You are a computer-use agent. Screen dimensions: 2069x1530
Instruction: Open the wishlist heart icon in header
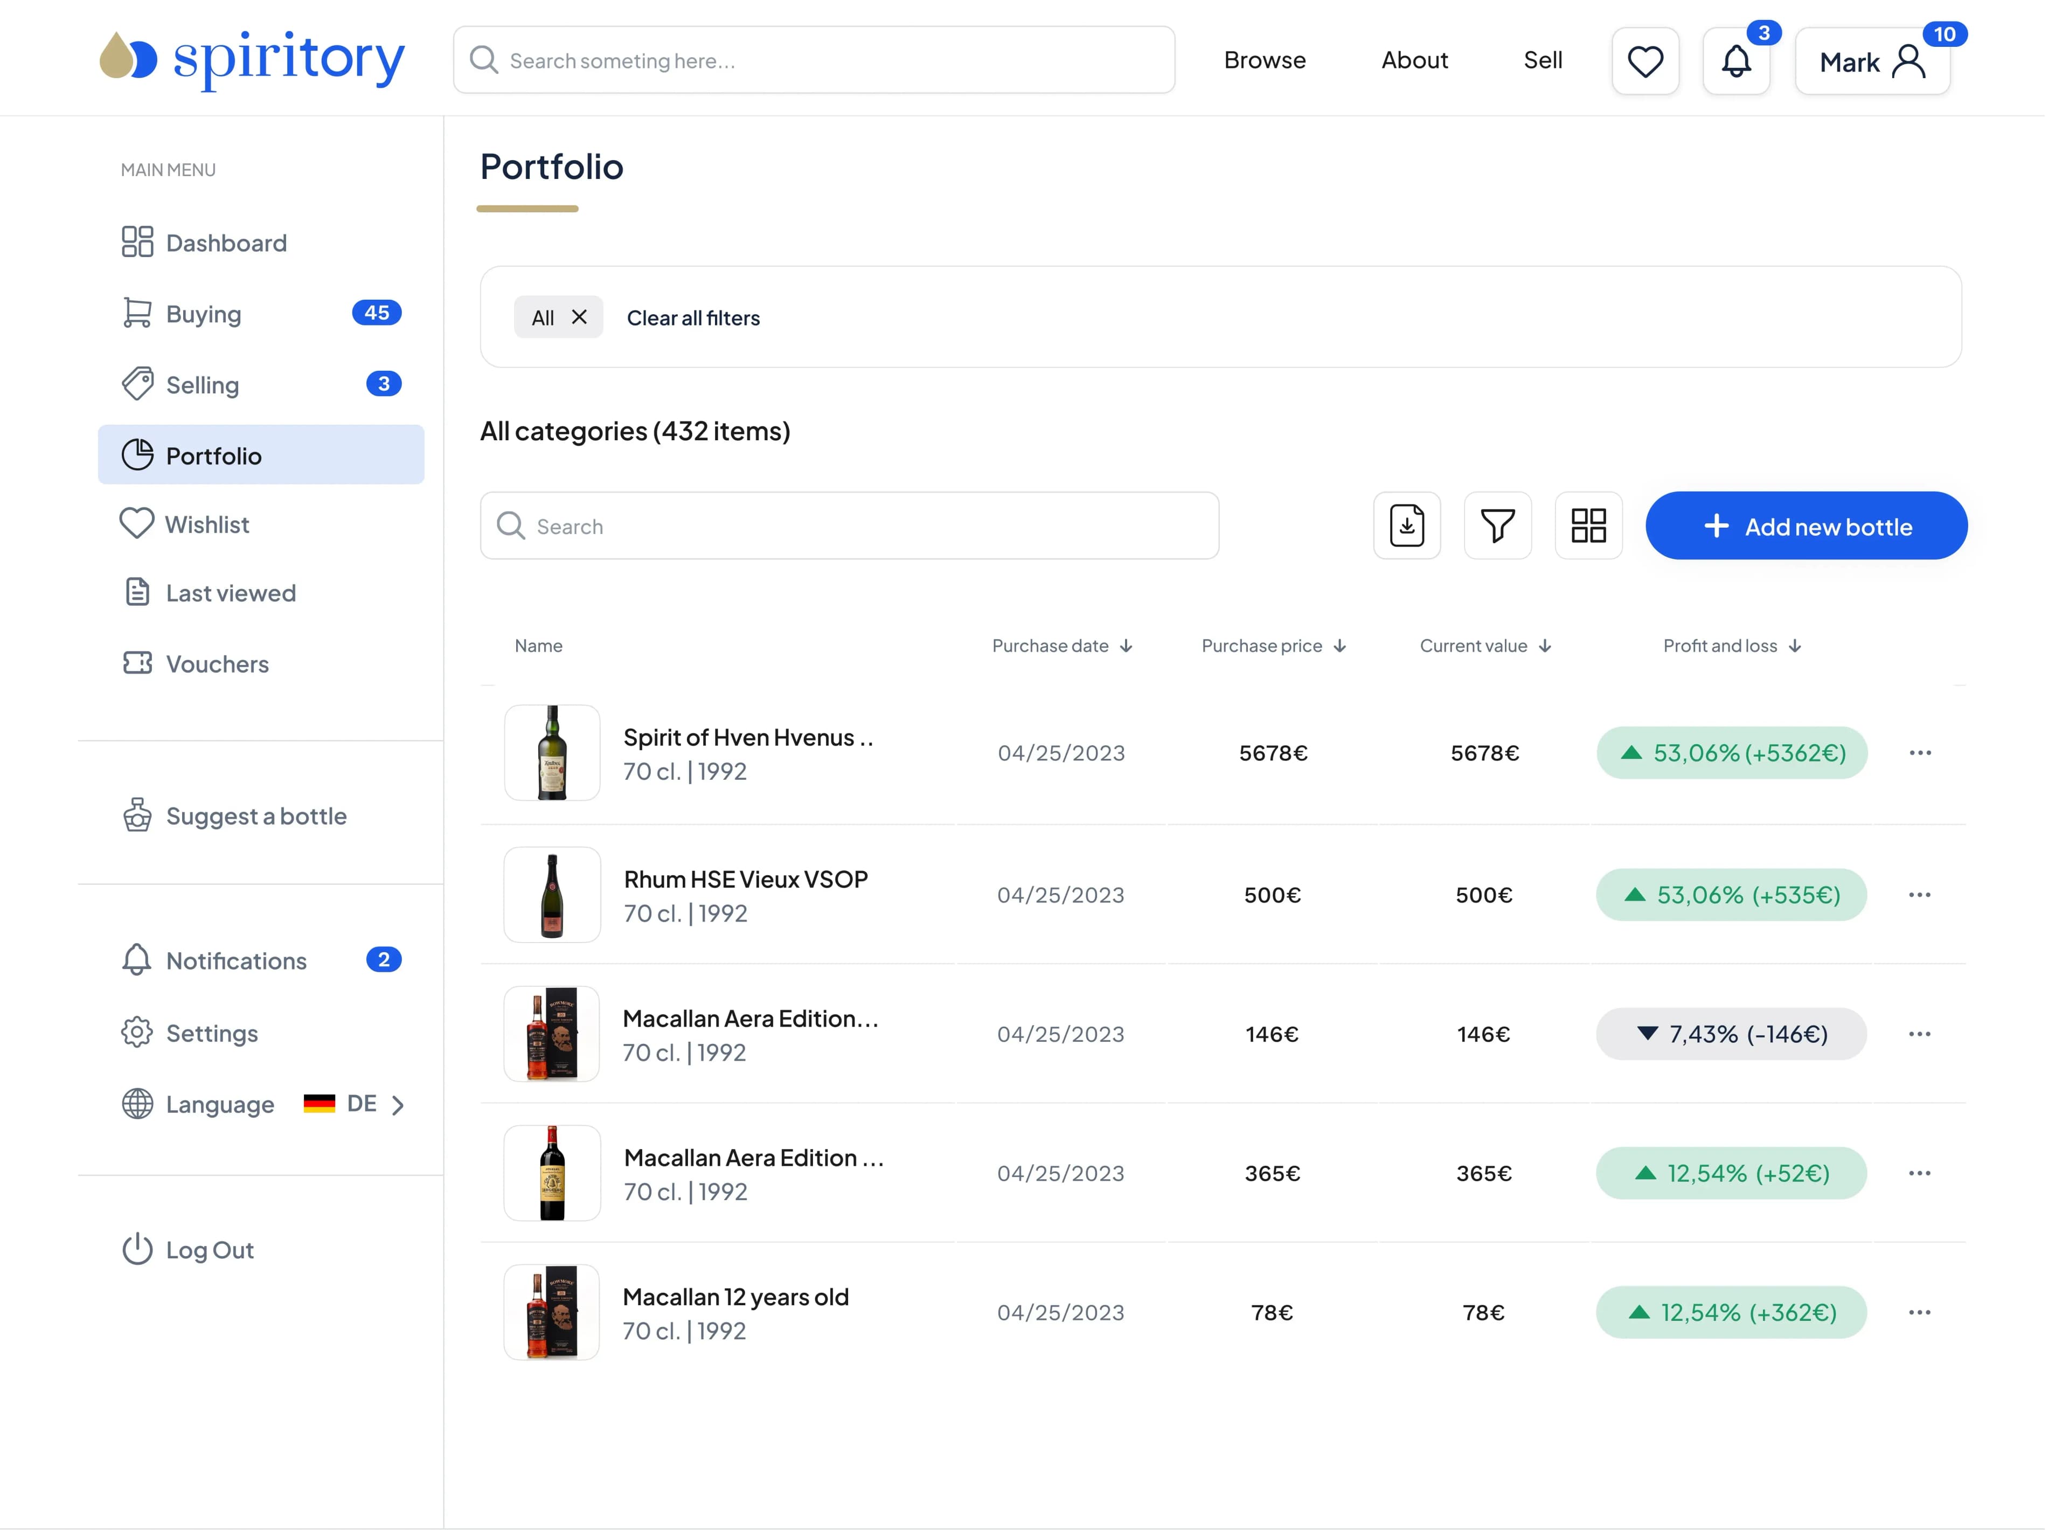[1645, 61]
